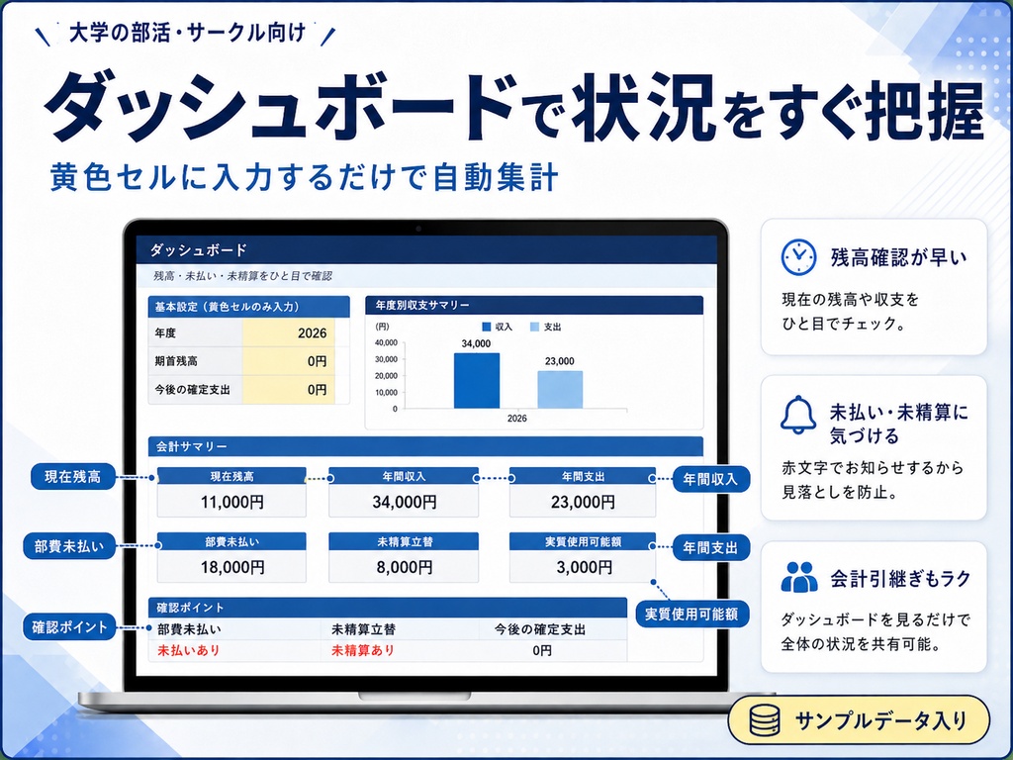Click the 現在残高 value 11,000円
Viewport: 1013px width, 760px height.
231,502
